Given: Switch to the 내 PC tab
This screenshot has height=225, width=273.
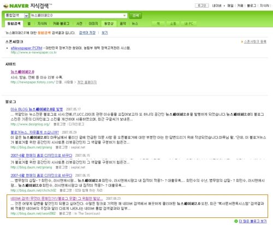Looking at the screenshot, I should tap(189, 23).
